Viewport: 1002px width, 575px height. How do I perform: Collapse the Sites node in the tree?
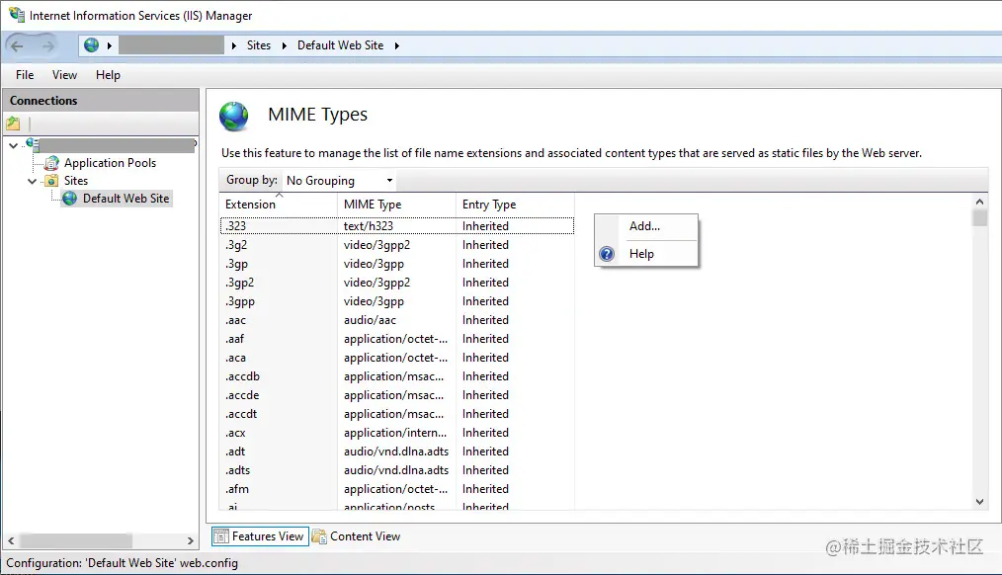click(32, 182)
